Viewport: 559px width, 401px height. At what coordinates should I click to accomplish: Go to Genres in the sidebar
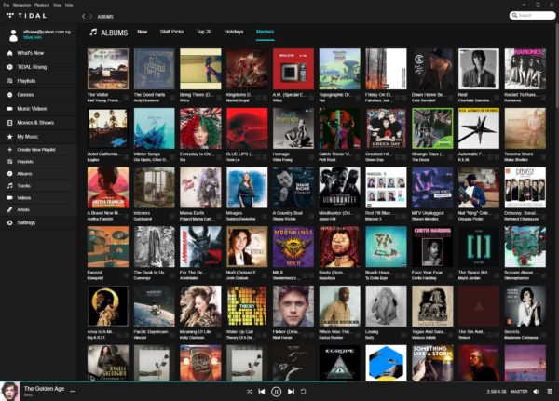coord(25,95)
